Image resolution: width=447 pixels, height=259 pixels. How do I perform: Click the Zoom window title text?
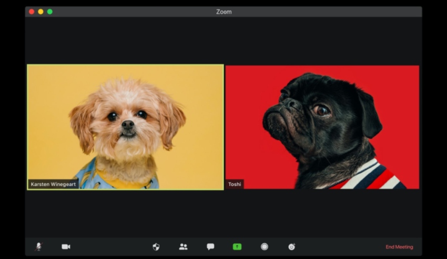(x=223, y=12)
